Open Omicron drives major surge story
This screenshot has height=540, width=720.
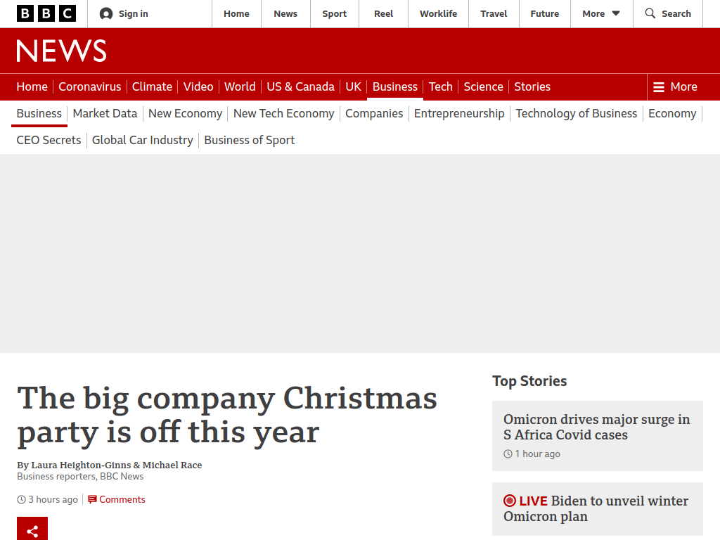(x=596, y=427)
